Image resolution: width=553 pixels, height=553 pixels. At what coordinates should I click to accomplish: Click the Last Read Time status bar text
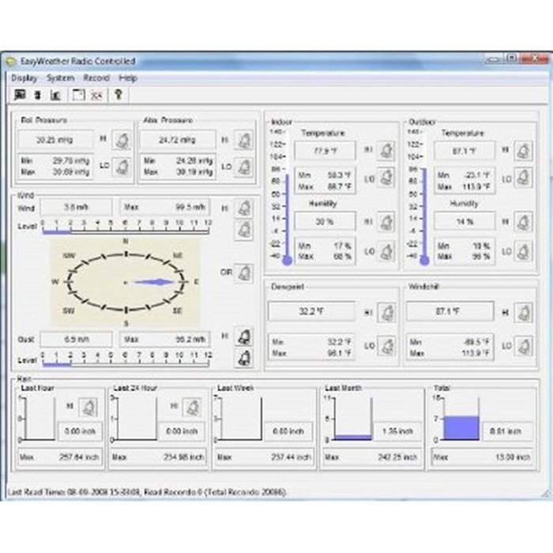tap(147, 492)
